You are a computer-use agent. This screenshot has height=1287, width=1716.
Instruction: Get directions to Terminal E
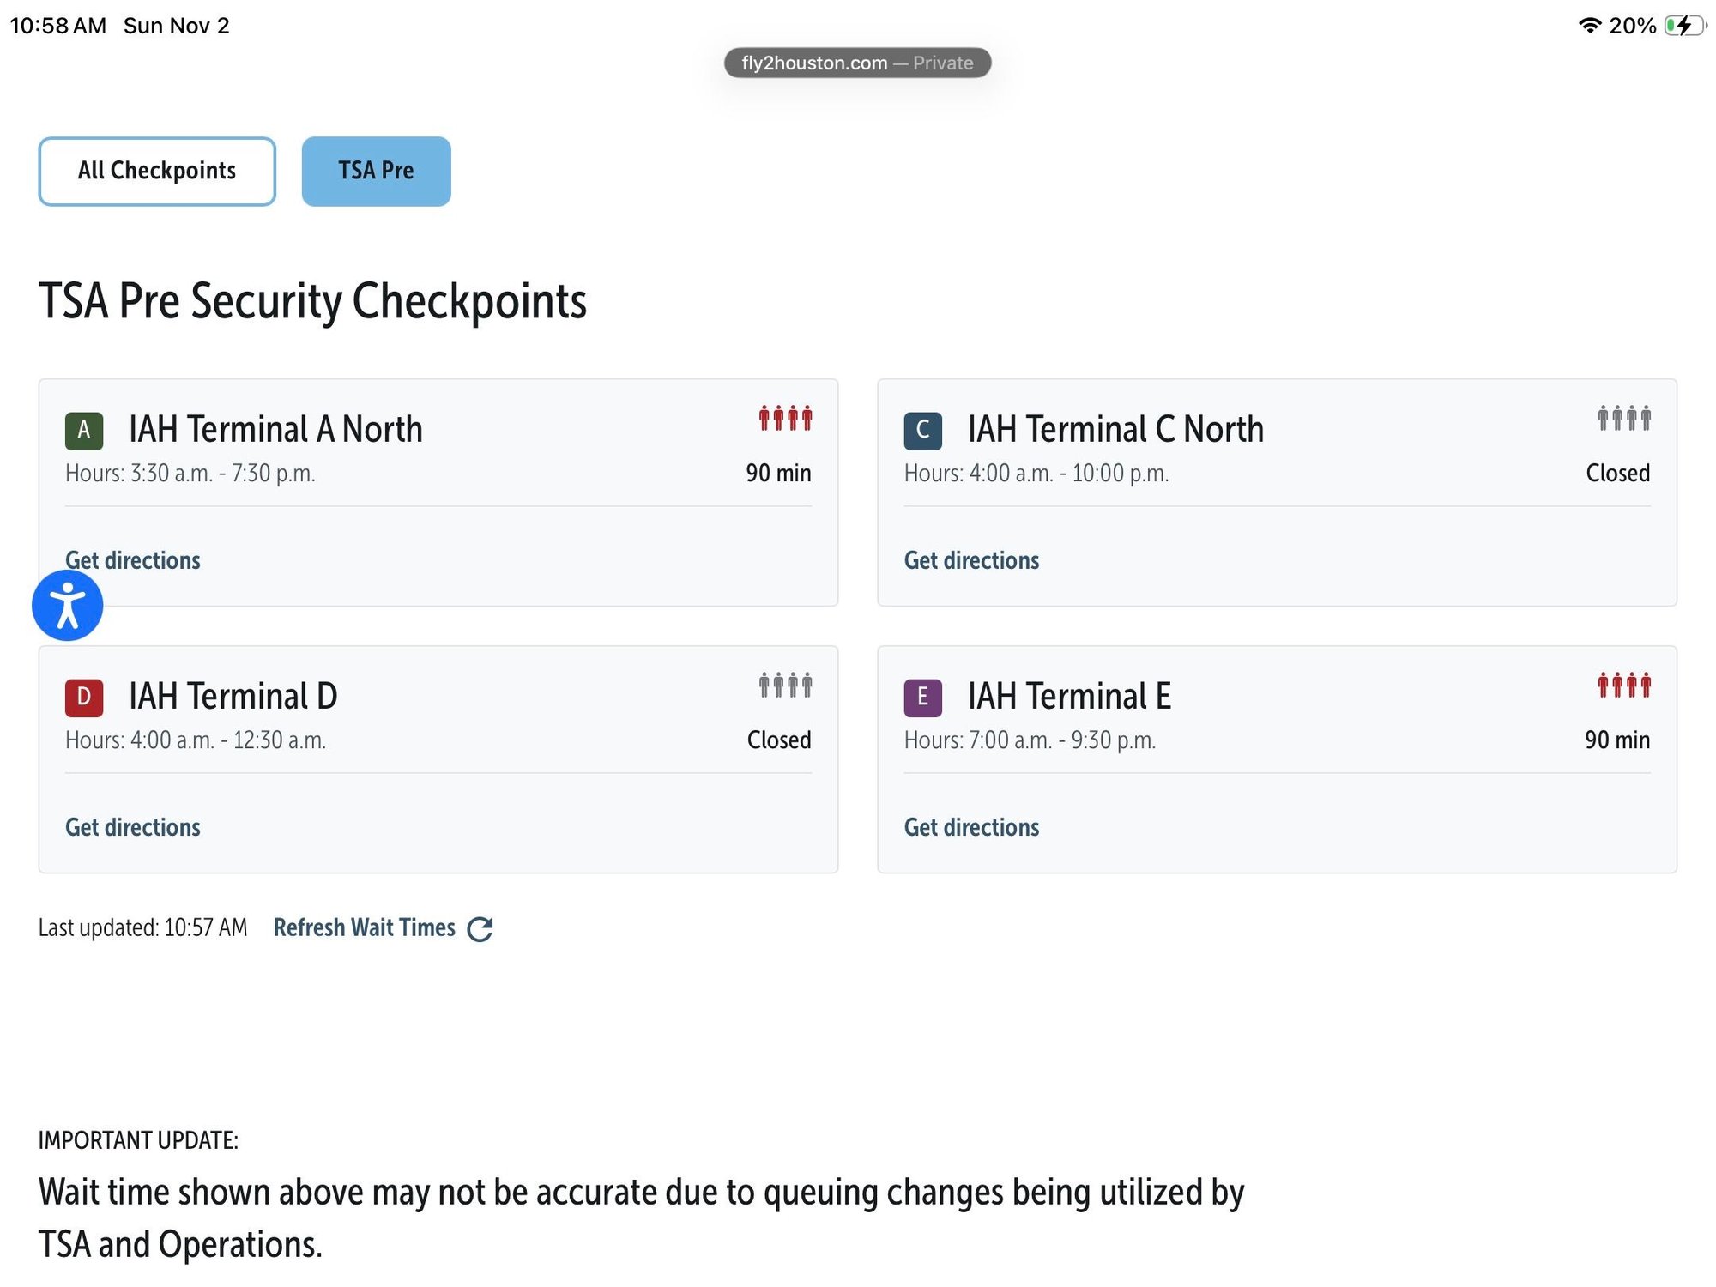tap(971, 827)
